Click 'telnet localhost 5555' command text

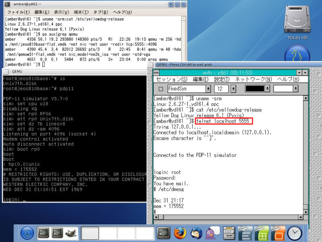[x=223, y=121]
